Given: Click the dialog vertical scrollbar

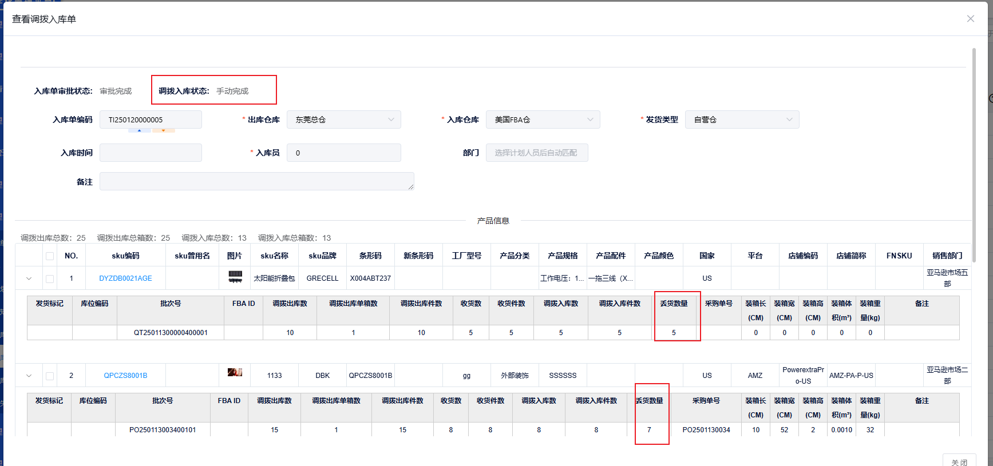Looking at the screenshot, I should click(974, 154).
